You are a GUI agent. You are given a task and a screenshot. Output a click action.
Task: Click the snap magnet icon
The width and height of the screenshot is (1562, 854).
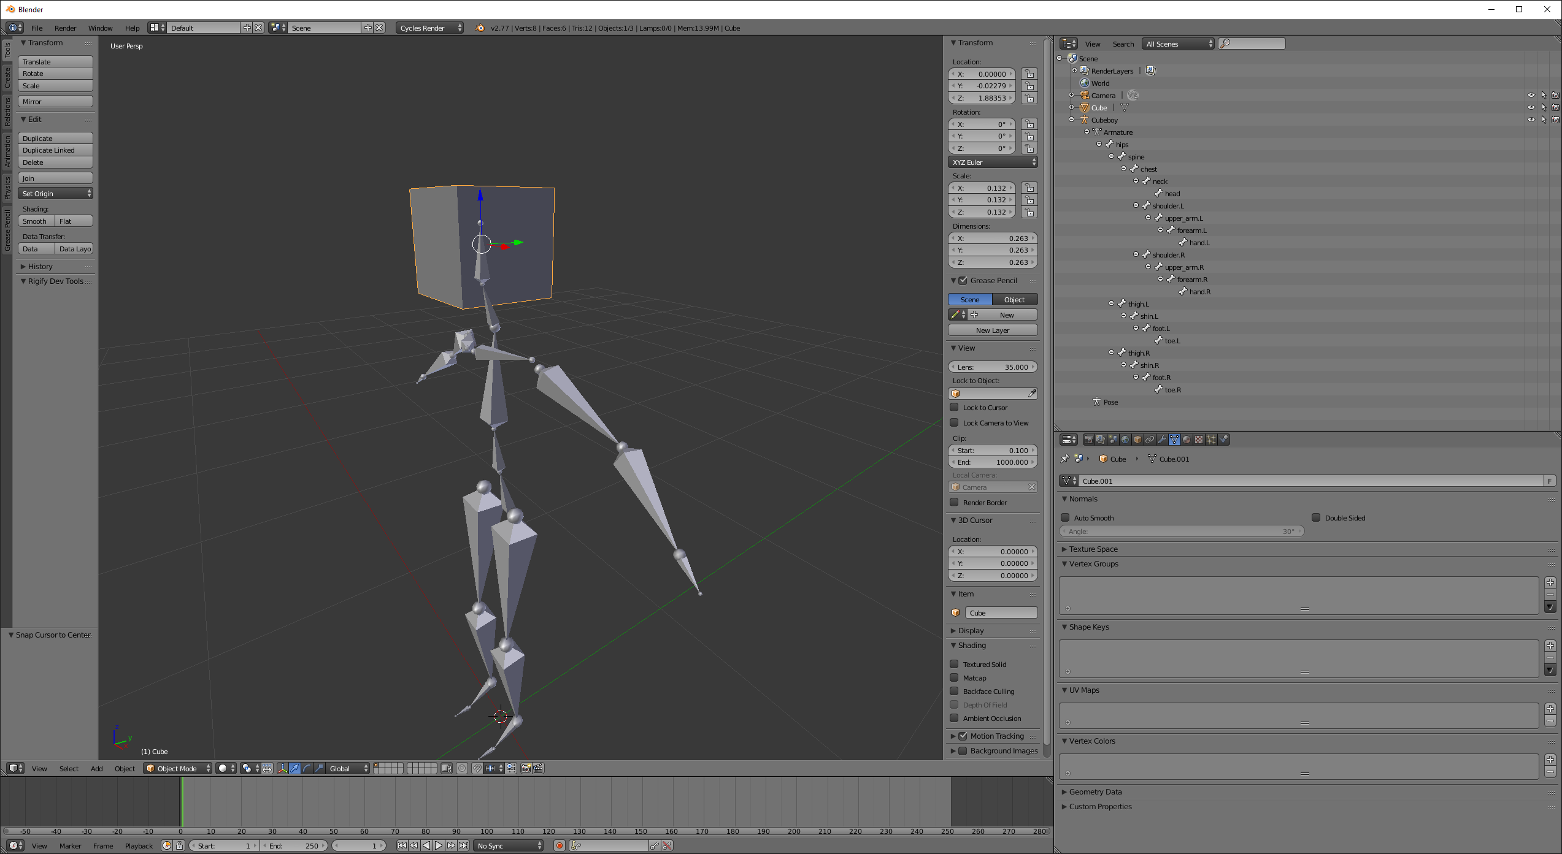pyautogui.click(x=477, y=768)
